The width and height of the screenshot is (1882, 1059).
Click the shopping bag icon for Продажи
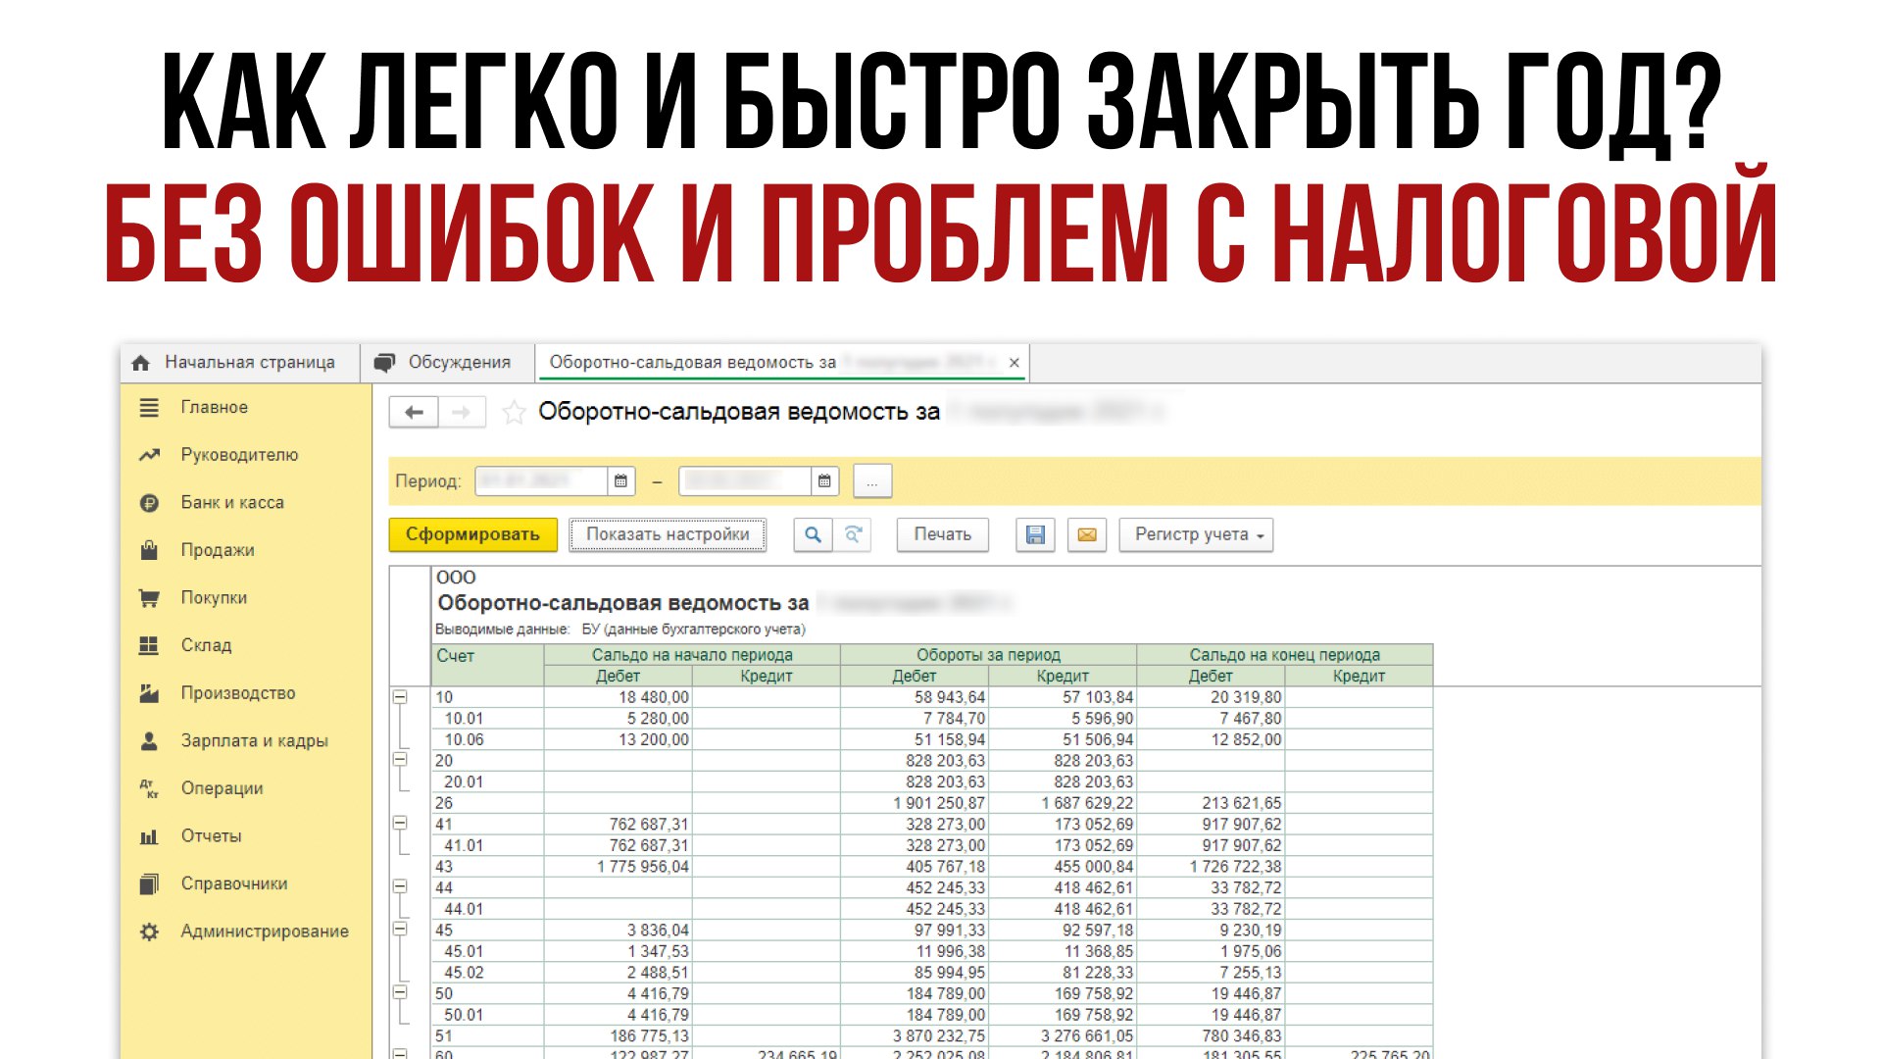coord(149,550)
